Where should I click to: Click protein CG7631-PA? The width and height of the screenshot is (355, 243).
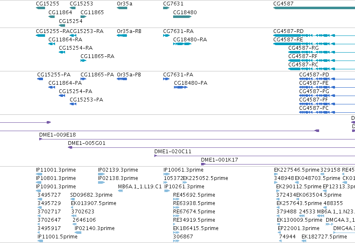(x=166, y=79)
